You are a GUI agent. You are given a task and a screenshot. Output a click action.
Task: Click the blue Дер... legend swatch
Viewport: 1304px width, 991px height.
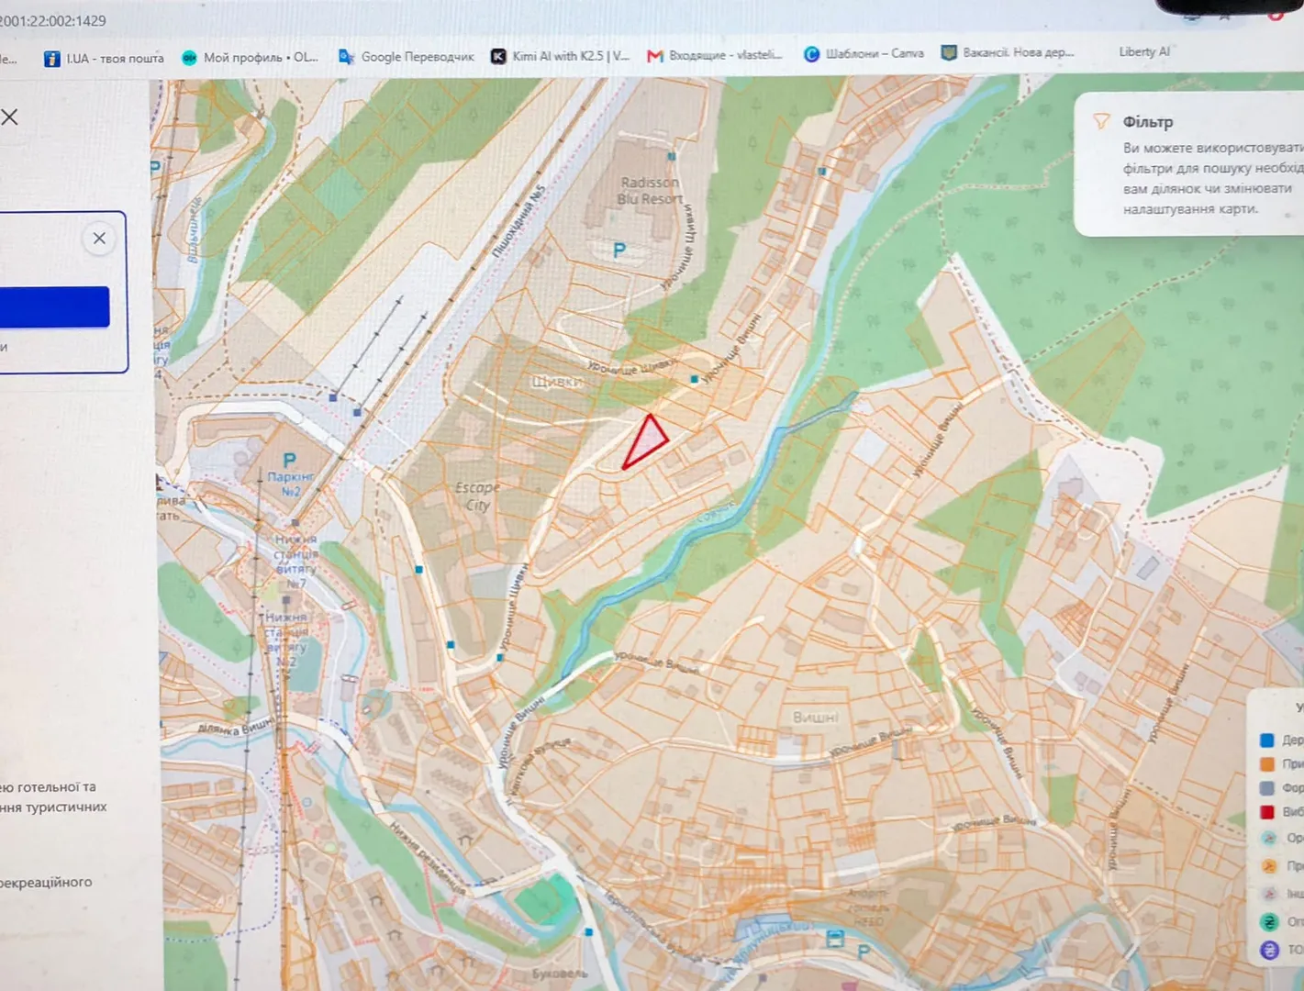pos(1267,740)
